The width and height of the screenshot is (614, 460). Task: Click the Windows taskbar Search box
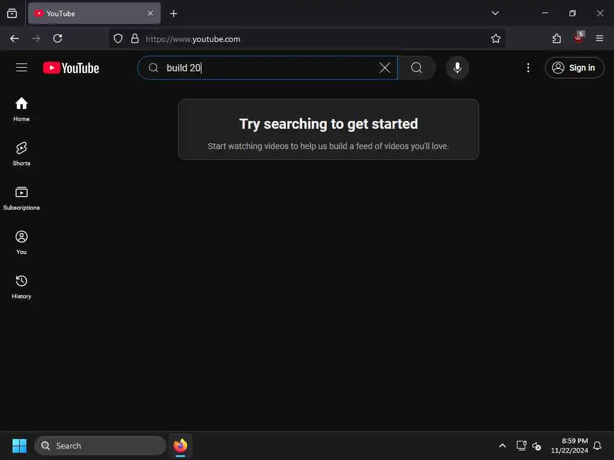coord(100,446)
